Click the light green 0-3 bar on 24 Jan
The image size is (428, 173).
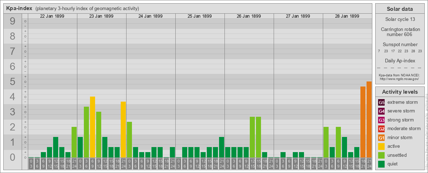click(x=129, y=139)
